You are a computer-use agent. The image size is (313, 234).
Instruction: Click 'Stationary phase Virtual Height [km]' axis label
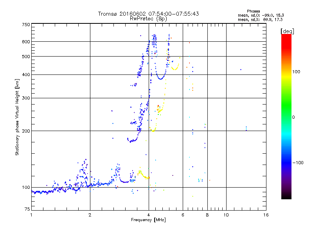point(17,117)
